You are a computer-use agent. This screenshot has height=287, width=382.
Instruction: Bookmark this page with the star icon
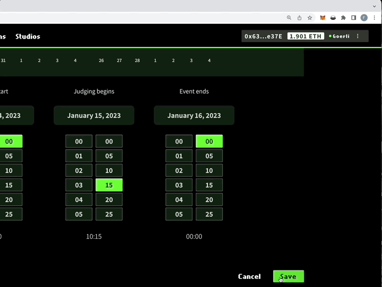(x=309, y=18)
